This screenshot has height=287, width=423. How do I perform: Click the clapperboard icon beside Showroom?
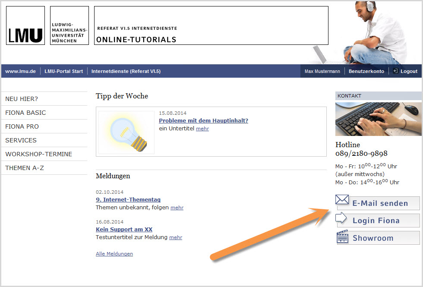pos(342,237)
